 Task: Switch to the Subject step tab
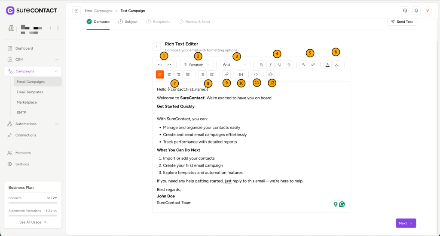[128, 21]
